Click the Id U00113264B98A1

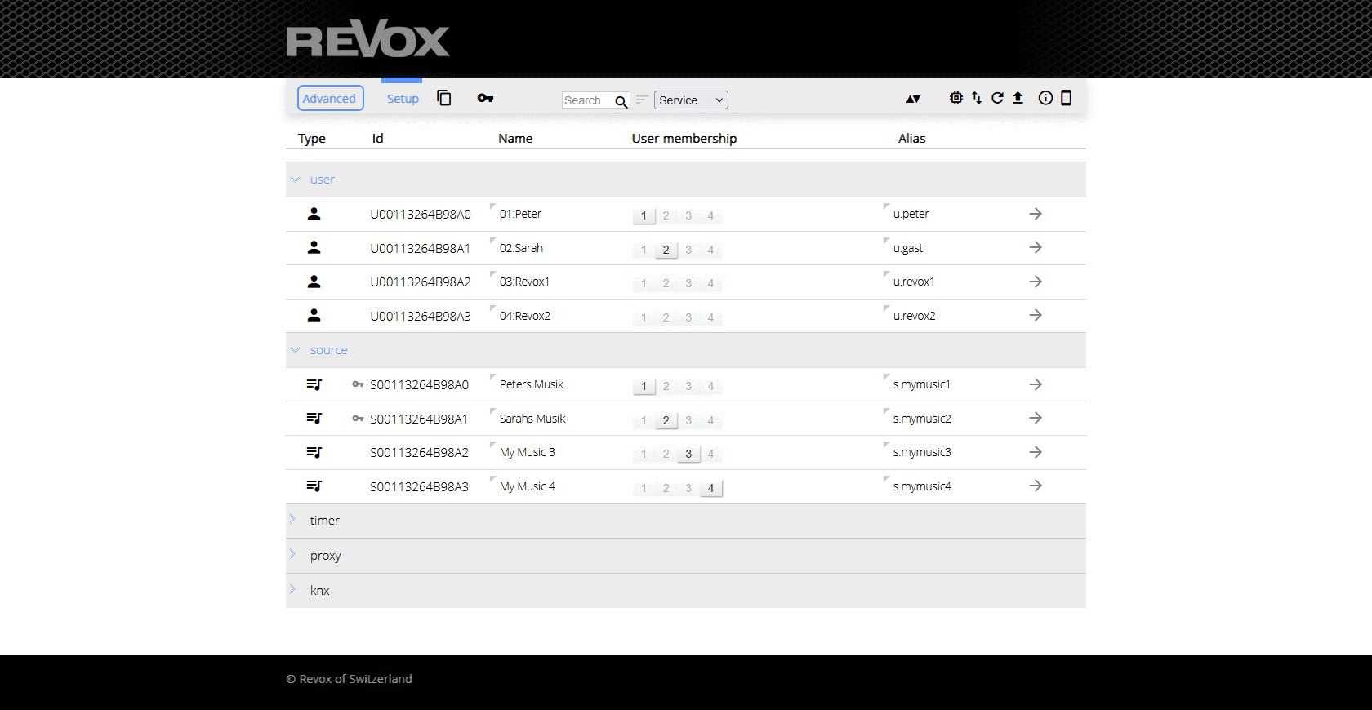click(x=421, y=249)
